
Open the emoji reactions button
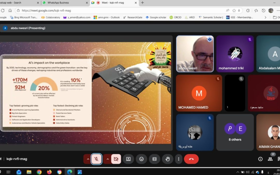pyautogui.click(x=141, y=159)
